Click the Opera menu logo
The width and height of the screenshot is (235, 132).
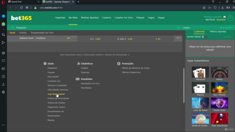coord(3,2)
